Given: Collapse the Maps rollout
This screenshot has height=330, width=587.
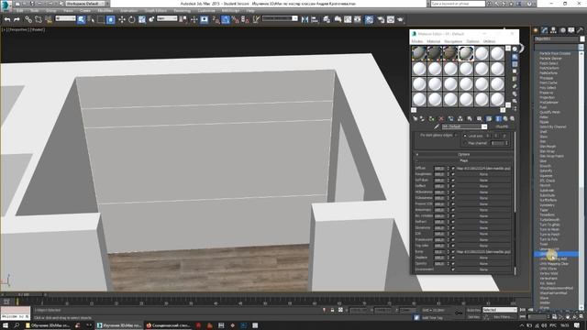Looking at the screenshot, I should click(463, 160).
